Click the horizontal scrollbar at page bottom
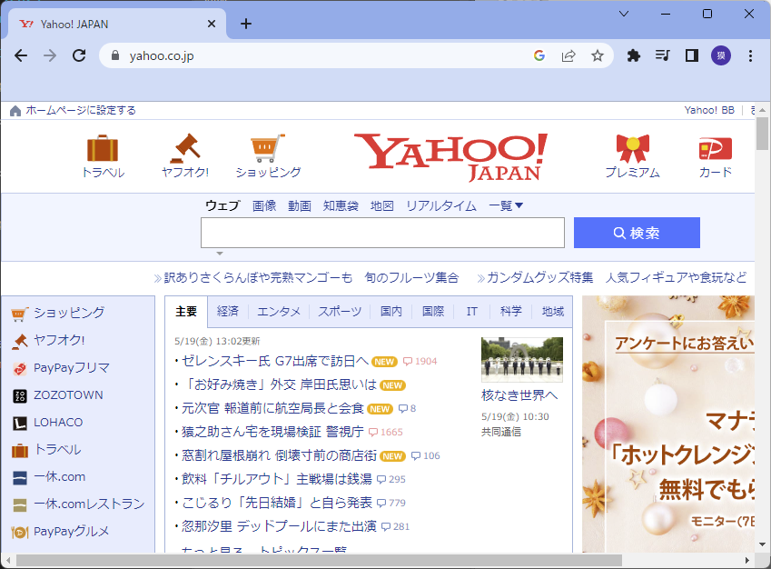 318,561
